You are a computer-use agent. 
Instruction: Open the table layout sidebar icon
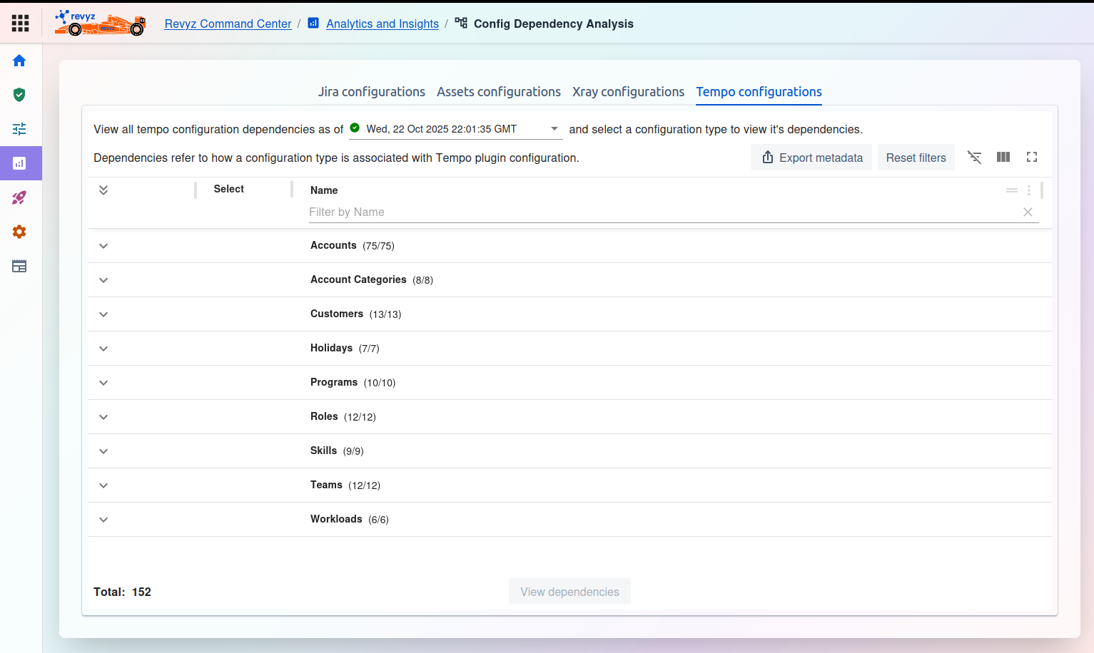19,266
